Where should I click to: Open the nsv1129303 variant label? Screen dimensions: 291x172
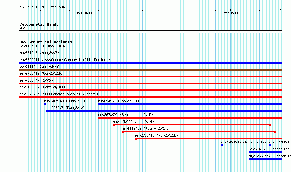[279, 142]
